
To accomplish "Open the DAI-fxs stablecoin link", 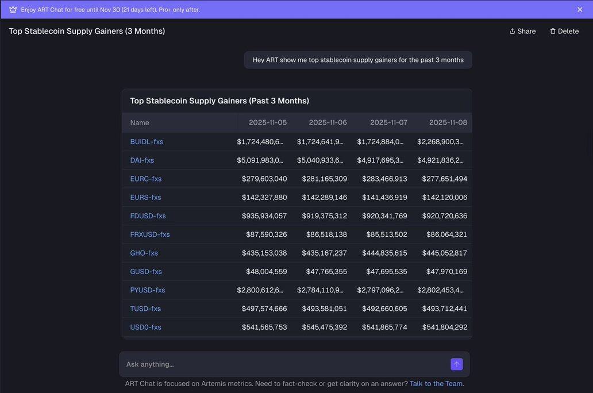I will (142, 160).
